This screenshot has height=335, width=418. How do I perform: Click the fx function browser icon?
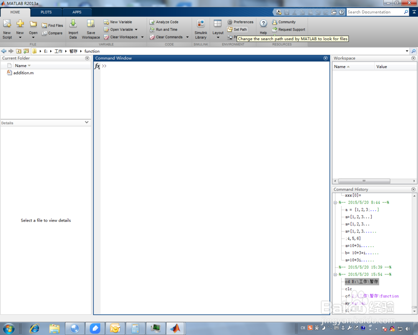(97, 66)
